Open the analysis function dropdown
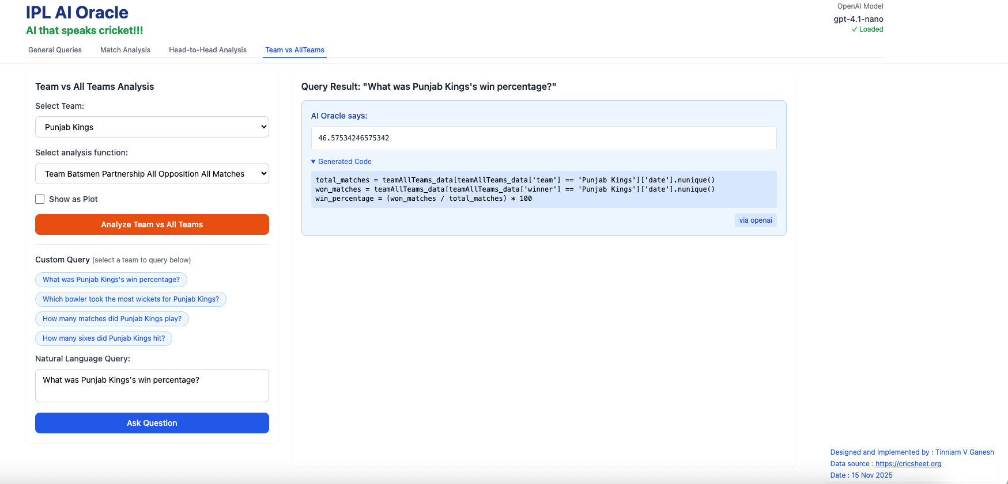This screenshot has height=484, width=1008. (152, 174)
